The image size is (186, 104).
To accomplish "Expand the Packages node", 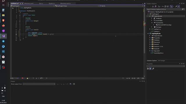I will (152, 27).
